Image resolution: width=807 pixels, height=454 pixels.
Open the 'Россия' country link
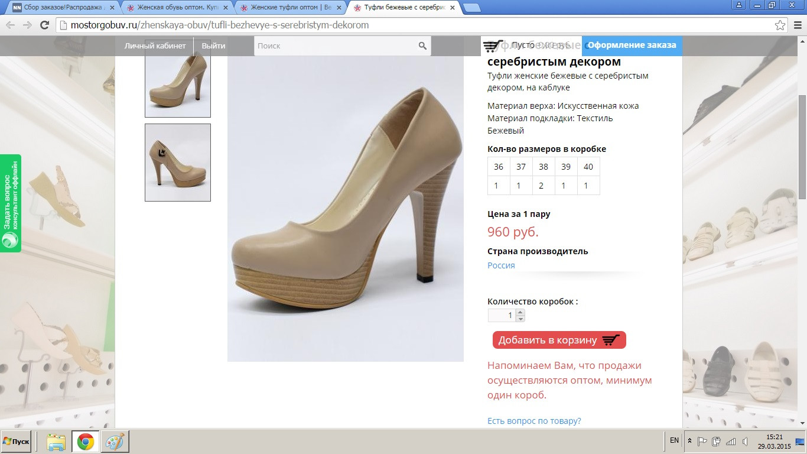pos(501,265)
